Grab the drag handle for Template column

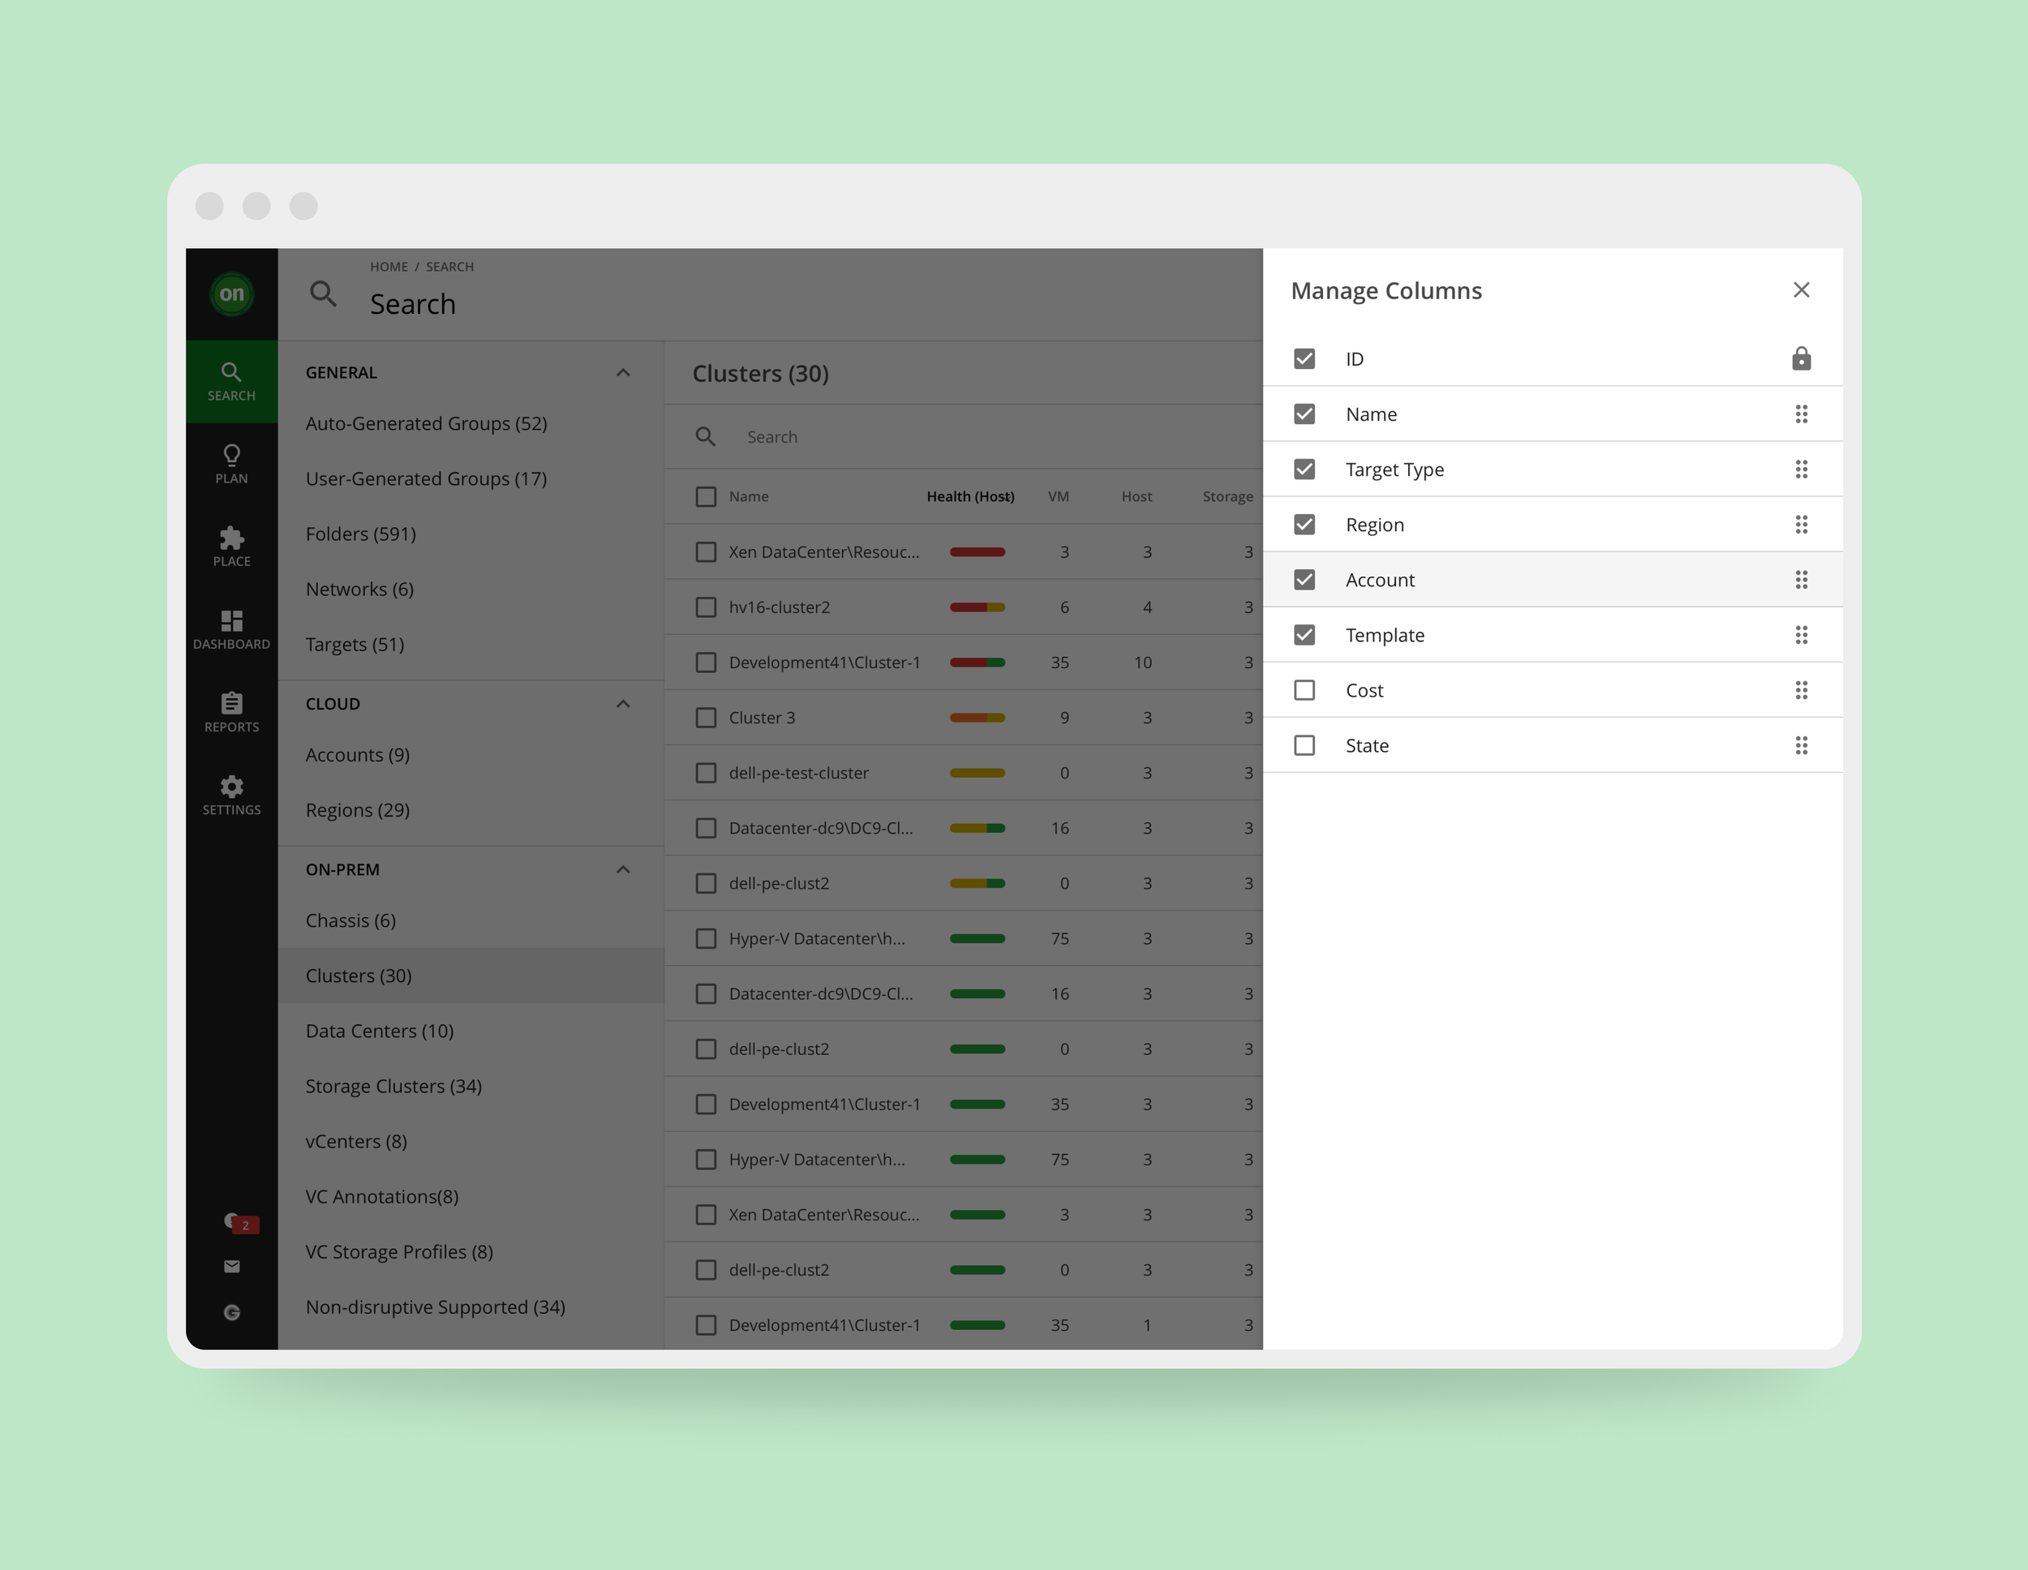pos(1802,635)
